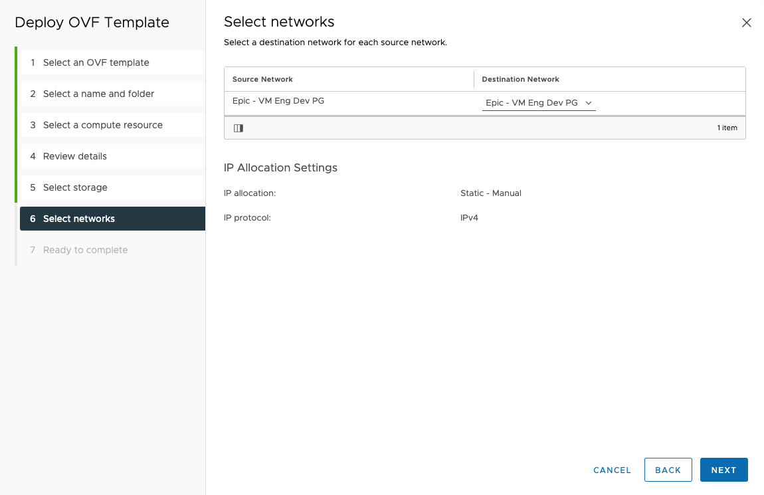The width and height of the screenshot is (764, 495).
Task: Click the Static - Manual IP allocation value
Action: click(x=490, y=193)
